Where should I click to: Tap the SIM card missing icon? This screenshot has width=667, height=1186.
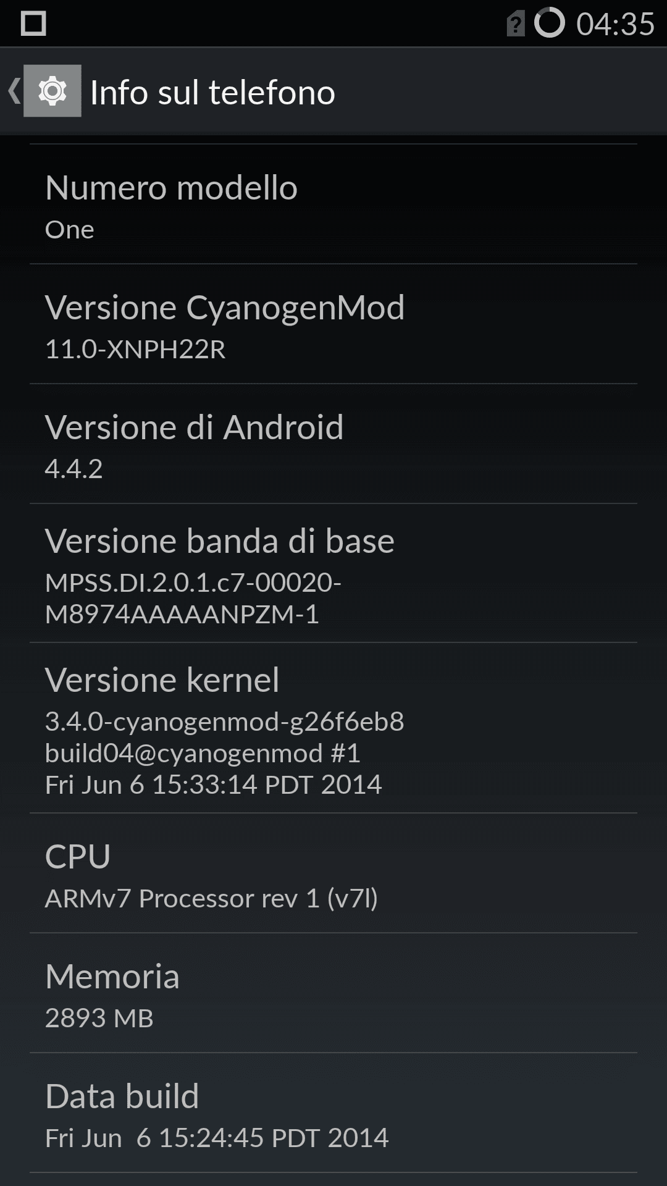click(x=516, y=23)
